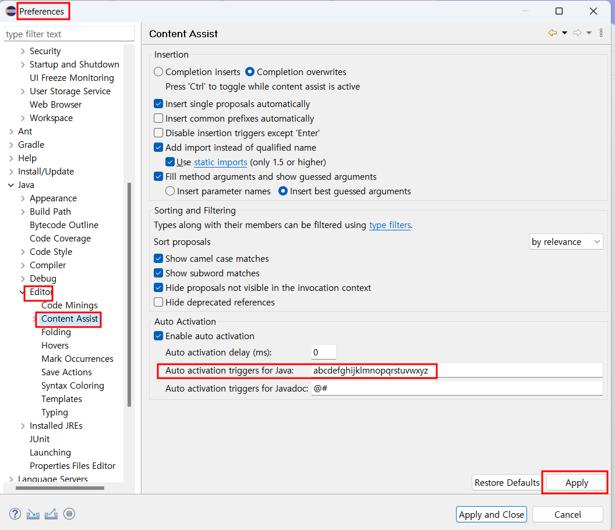615x530 pixels.
Task: Click the tree vertical scrollbar thumb
Action: click(129, 294)
